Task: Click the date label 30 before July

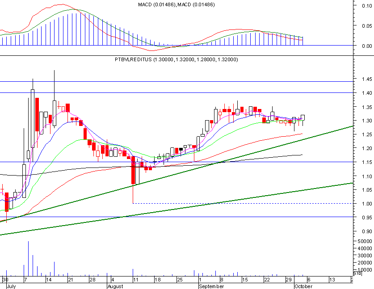Action: click(5, 280)
